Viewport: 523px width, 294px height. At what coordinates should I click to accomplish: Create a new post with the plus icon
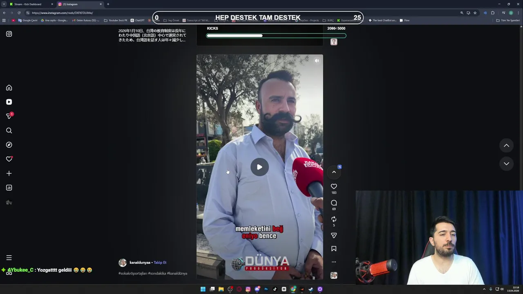9,174
